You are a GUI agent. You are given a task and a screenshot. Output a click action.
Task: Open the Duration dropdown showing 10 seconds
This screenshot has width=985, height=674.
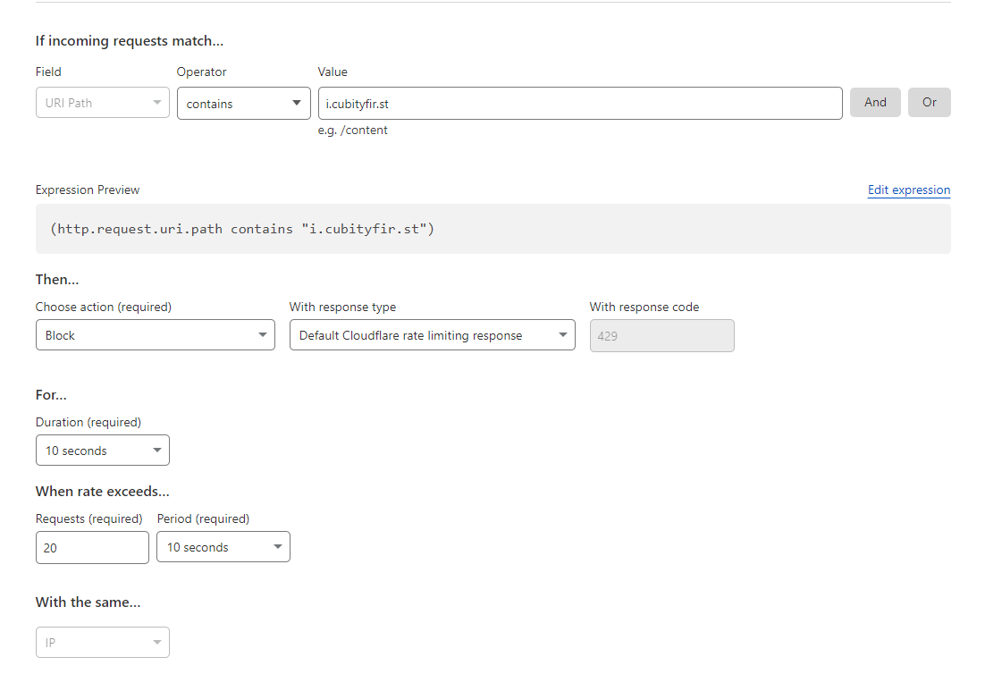[102, 450]
